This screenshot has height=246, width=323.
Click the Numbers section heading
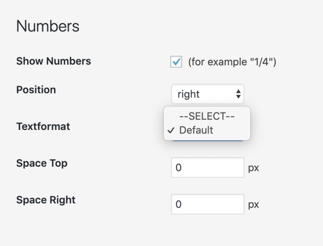point(48,26)
